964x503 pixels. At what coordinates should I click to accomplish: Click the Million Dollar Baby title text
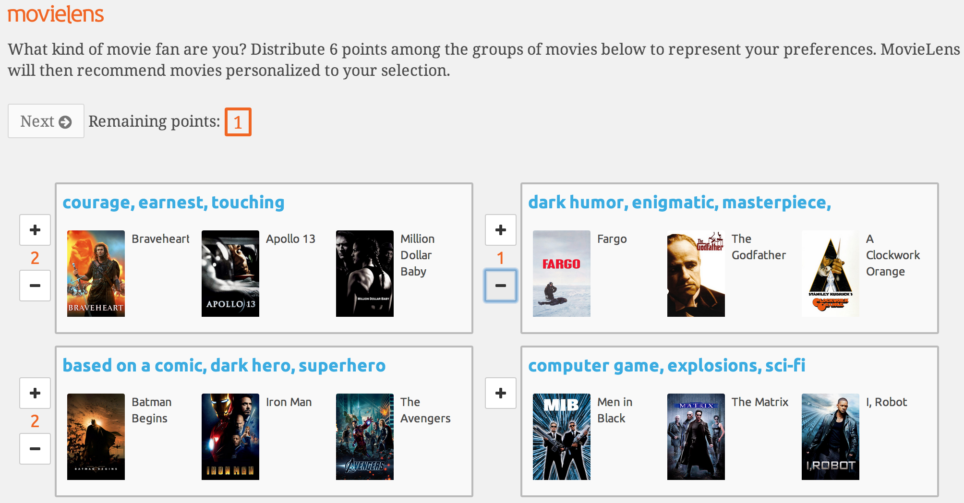(x=418, y=255)
